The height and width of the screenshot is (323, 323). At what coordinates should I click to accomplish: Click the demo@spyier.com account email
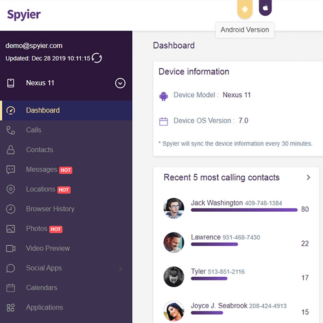click(x=34, y=45)
